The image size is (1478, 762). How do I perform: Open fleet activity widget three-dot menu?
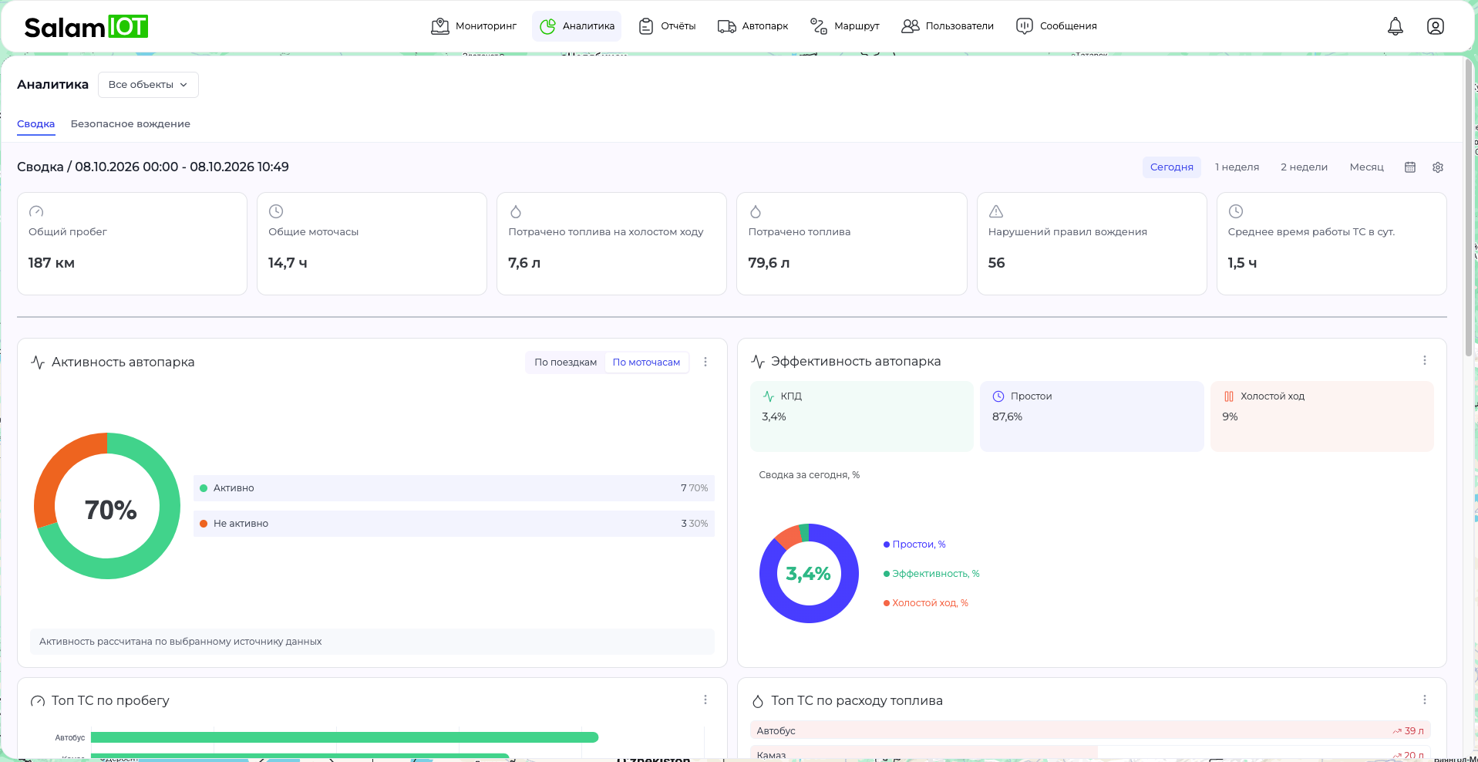click(705, 362)
